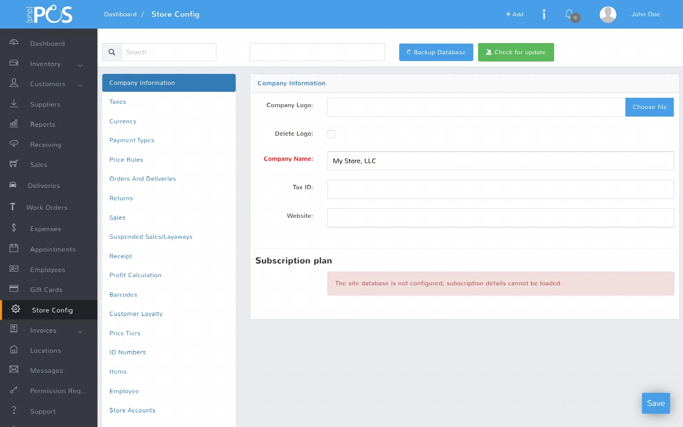Screen dimensions: 683x427
Task: Click the Reports bar chart icon
Action: coord(14,123)
